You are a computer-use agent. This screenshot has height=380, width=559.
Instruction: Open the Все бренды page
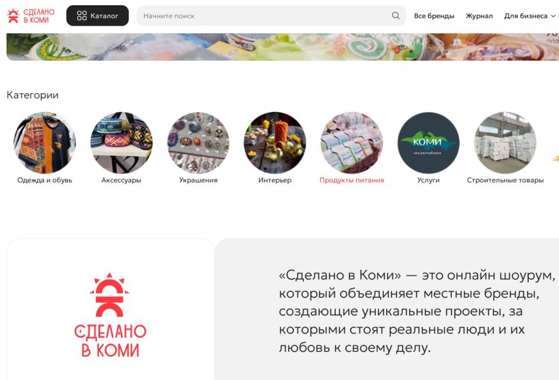[x=434, y=16]
